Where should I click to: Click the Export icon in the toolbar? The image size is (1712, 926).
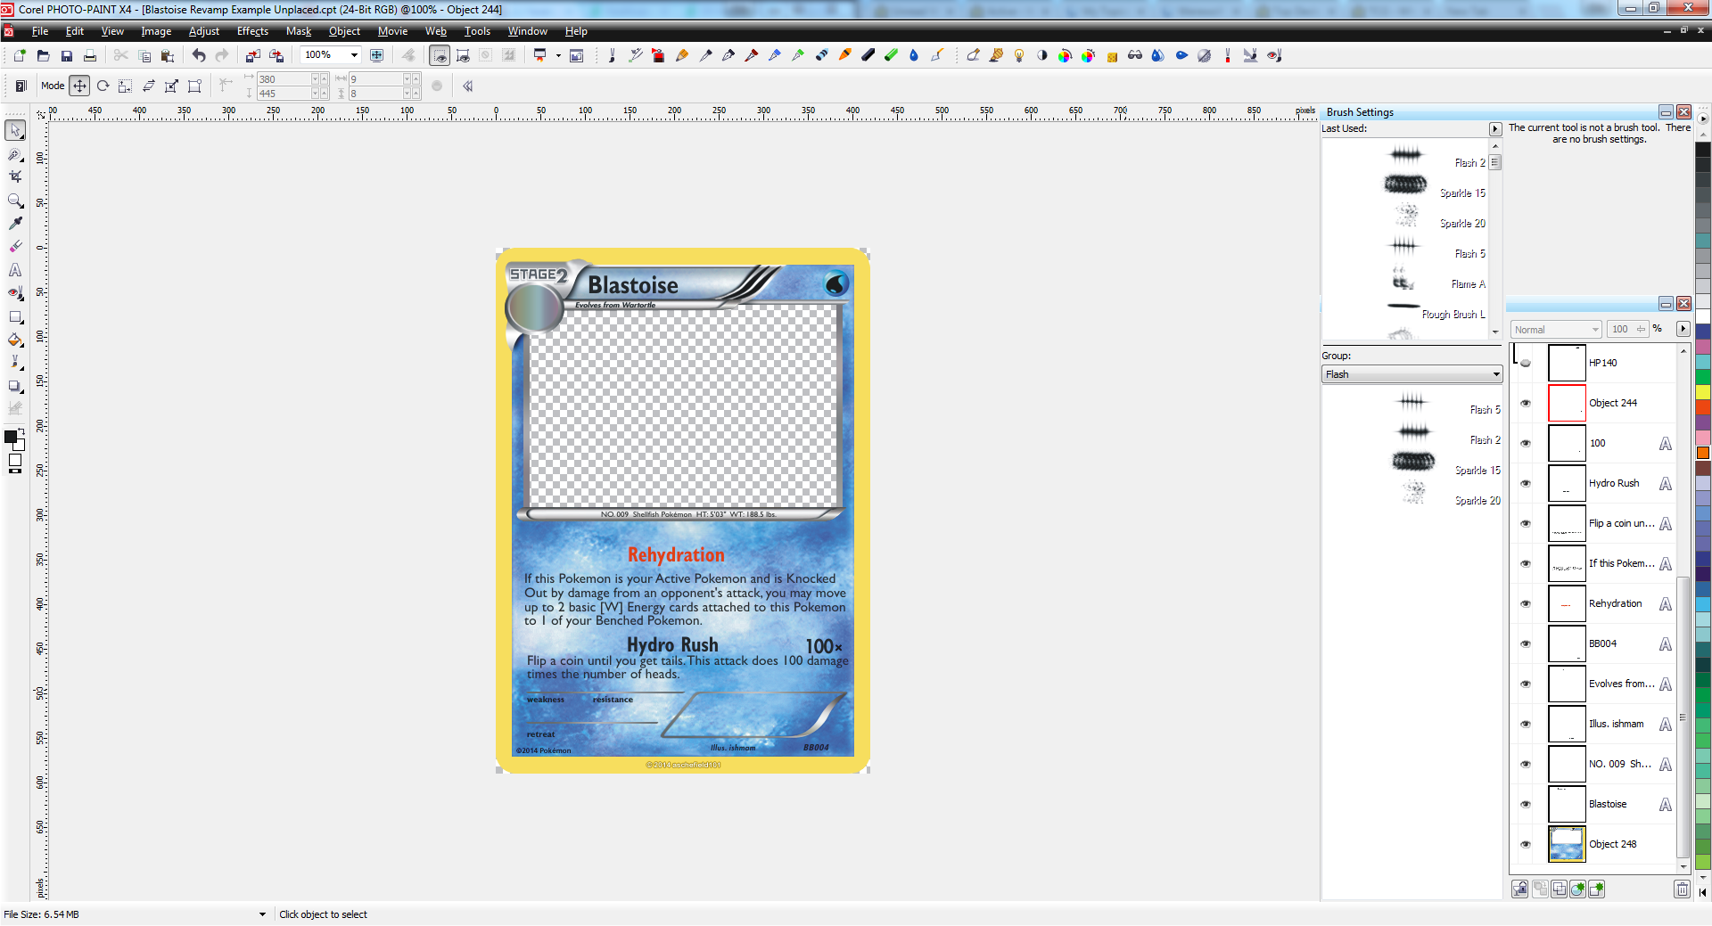[x=276, y=55]
